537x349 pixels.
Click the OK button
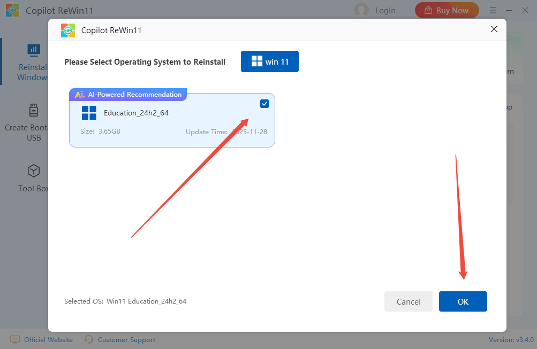463,301
